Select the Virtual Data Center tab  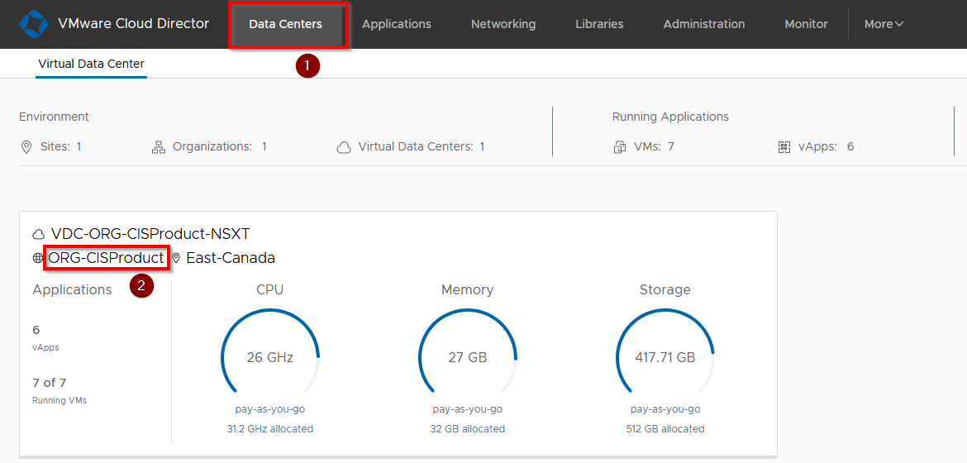pyautogui.click(x=91, y=64)
